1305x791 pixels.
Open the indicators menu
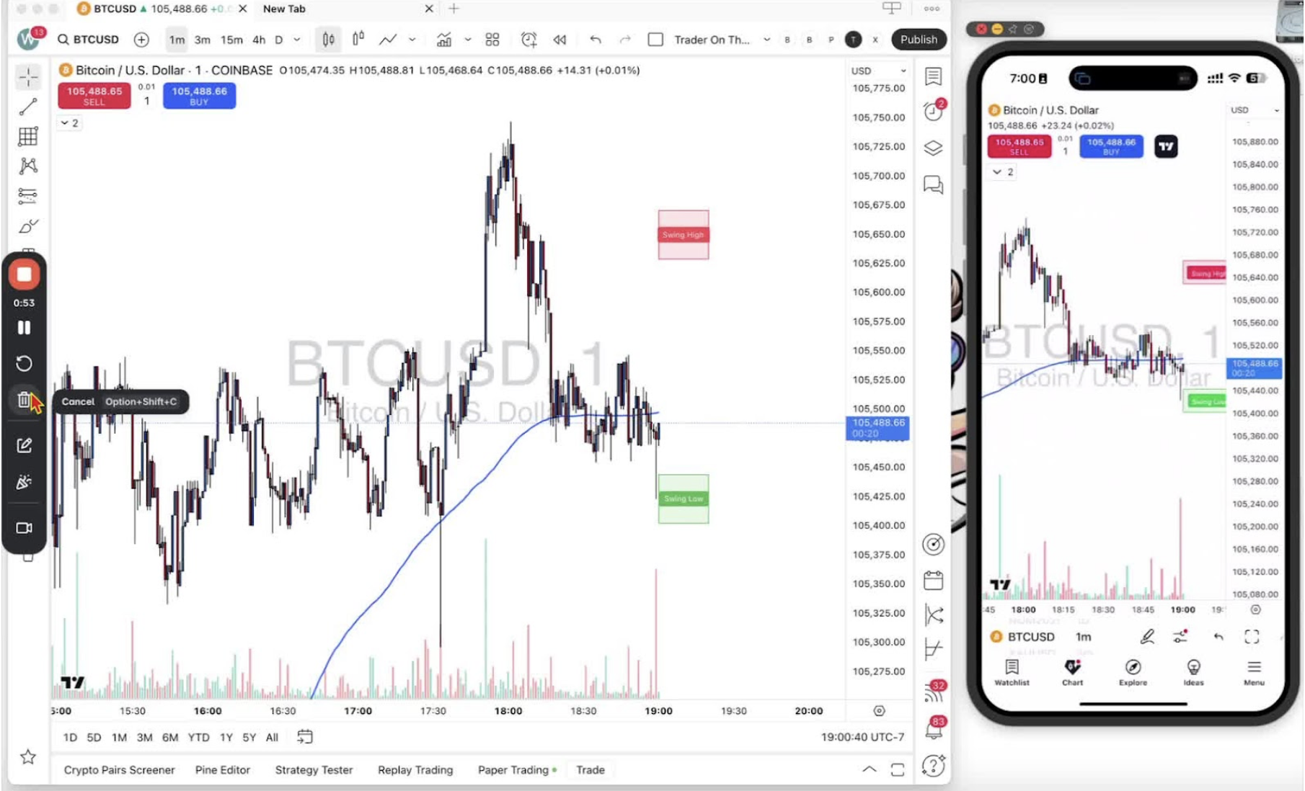(444, 40)
